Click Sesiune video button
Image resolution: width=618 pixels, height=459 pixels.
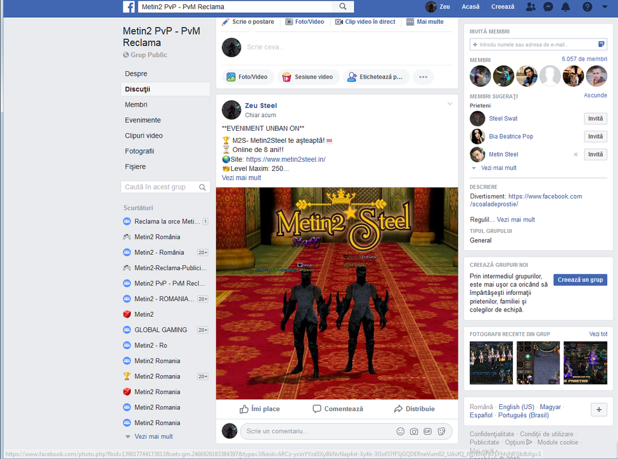click(309, 77)
